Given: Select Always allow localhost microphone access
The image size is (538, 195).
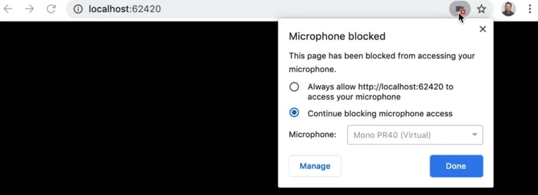Looking at the screenshot, I should pos(294,87).
